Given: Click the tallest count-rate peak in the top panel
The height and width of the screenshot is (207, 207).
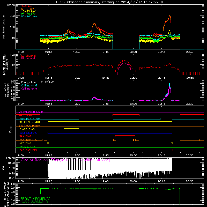Looking at the screenshot, I should coord(170,16).
